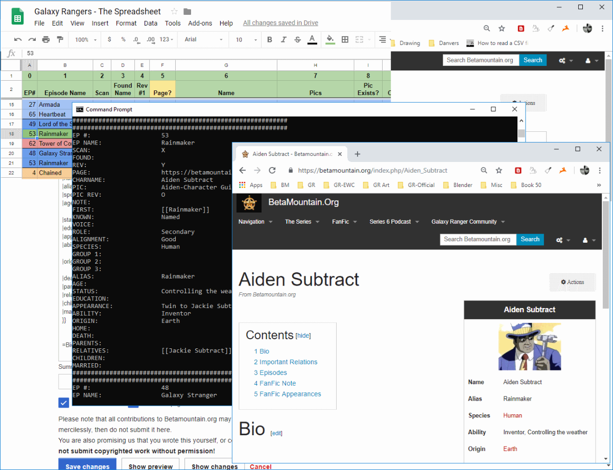Reload the Aiden Subtract page
Image resolution: width=613 pixels, height=470 pixels.
(x=272, y=170)
